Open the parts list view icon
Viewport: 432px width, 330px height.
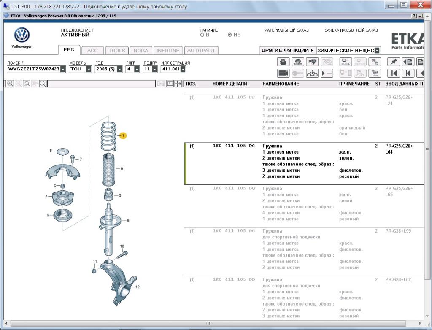[283, 73]
